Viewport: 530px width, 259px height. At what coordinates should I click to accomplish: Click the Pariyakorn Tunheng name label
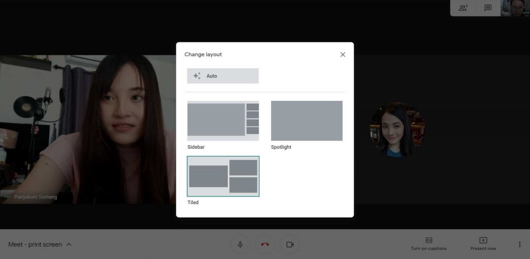[36, 197]
